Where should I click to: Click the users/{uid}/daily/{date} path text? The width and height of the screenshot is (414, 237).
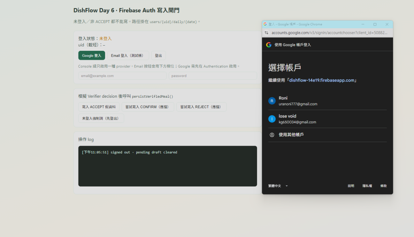pyautogui.click(x=173, y=22)
